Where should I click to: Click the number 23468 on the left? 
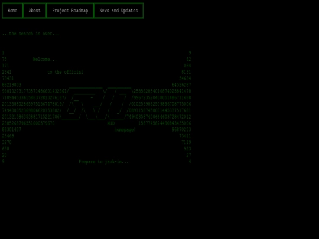coord(8,136)
